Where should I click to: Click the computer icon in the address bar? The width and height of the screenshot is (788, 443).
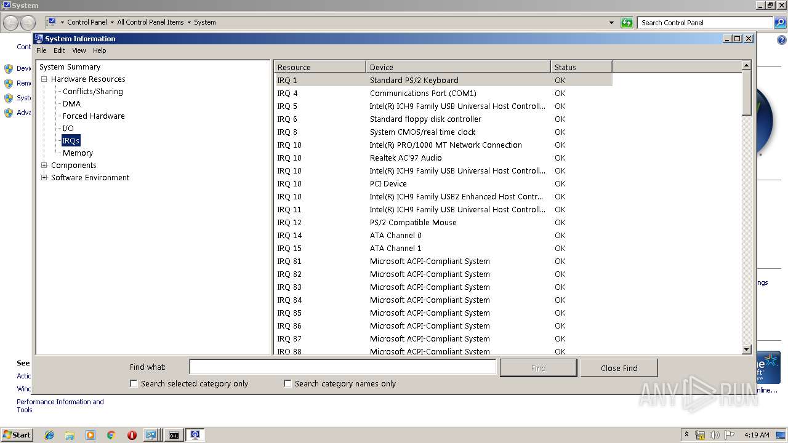pos(52,22)
